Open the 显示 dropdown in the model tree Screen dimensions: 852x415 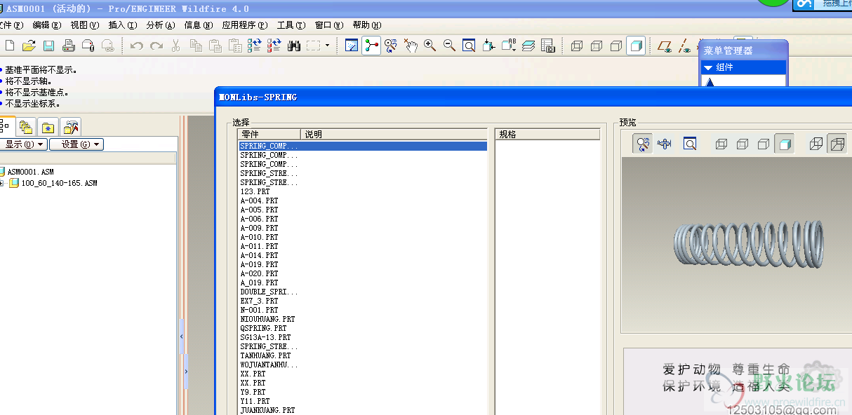(x=23, y=144)
